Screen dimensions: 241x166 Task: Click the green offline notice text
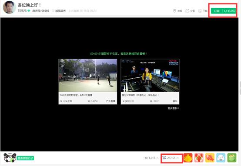pyautogui.click(x=118, y=53)
